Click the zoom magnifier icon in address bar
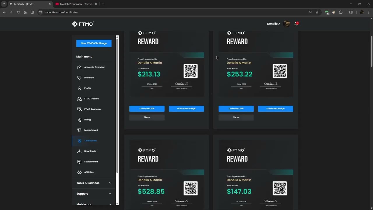 [311, 12]
